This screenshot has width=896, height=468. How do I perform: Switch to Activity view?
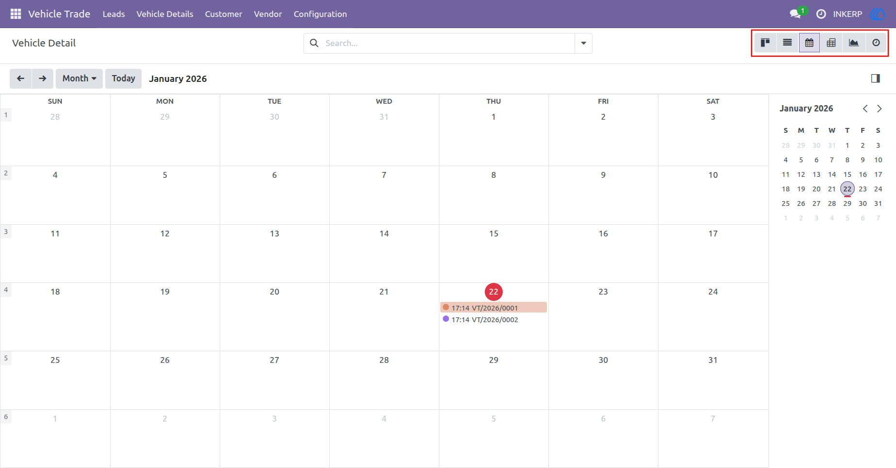click(x=876, y=43)
